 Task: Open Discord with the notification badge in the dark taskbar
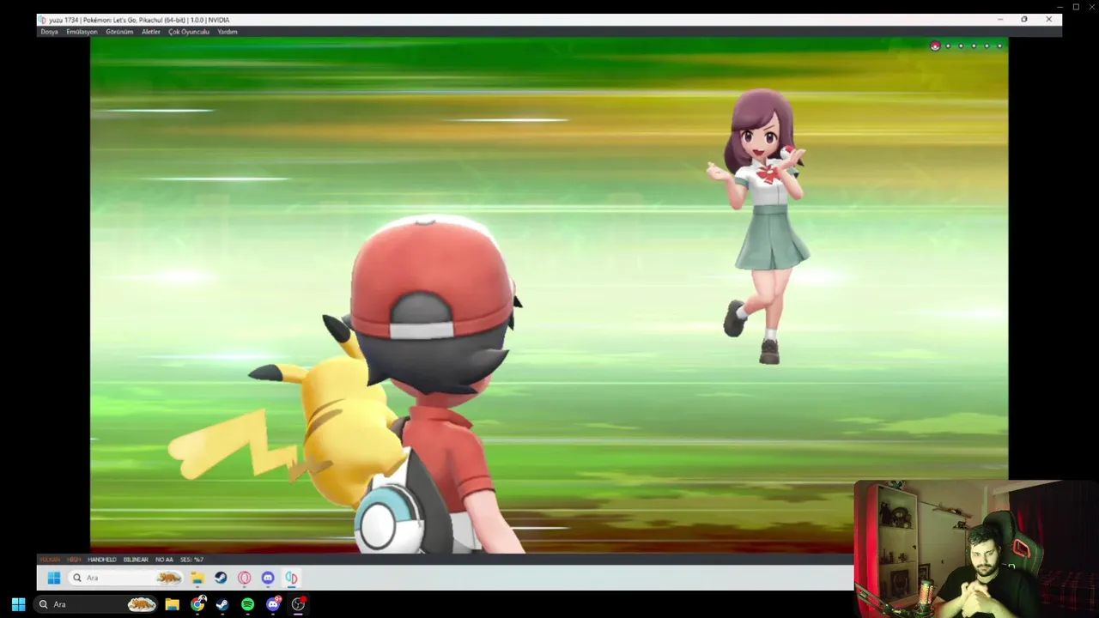(273, 604)
